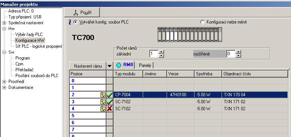Click the toggle box for position 0
Viewport: 291px width, 137px height.
pyautogui.click(x=110, y=81)
